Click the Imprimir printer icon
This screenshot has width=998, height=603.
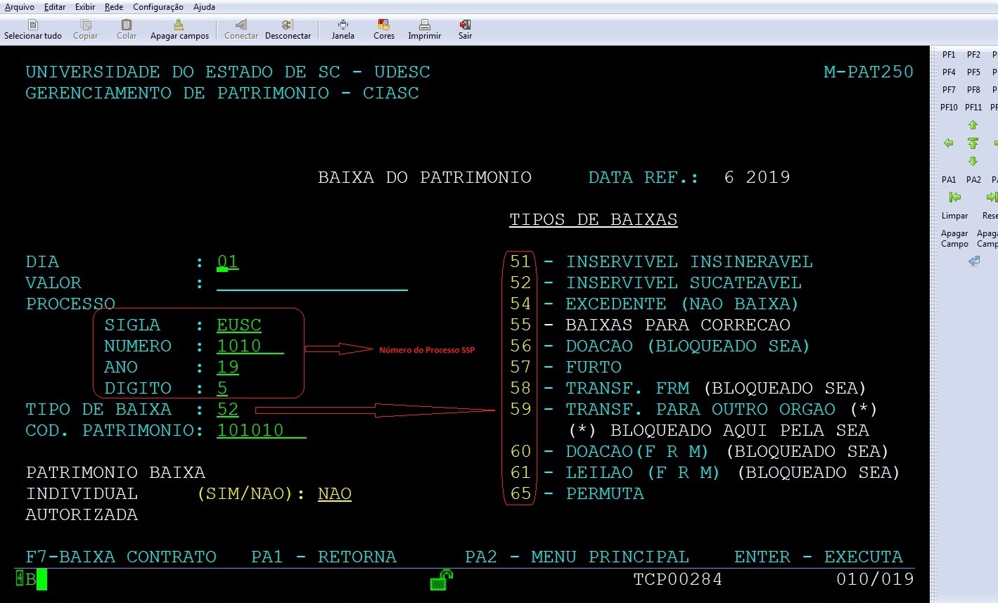point(424,25)
